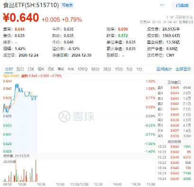Click the 卖3 order row at 0.643
This screenshot has height=187, width=194.
[174, 98]
